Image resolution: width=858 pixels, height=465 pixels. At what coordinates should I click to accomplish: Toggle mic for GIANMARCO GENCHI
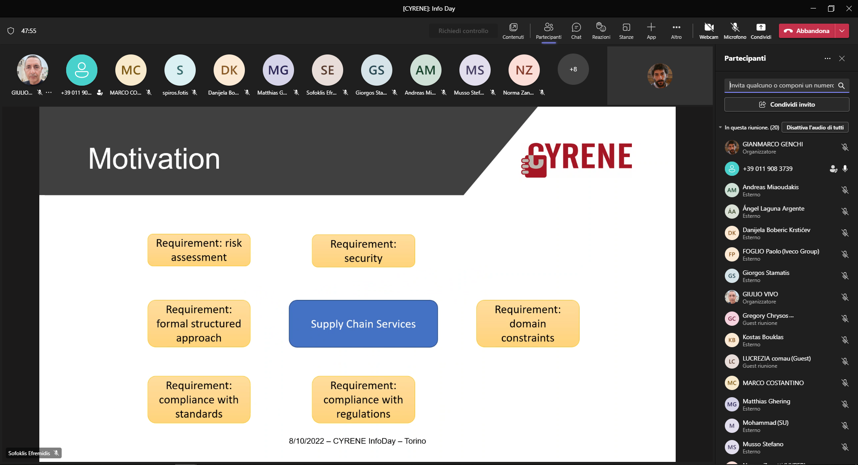tap(845, 147)
